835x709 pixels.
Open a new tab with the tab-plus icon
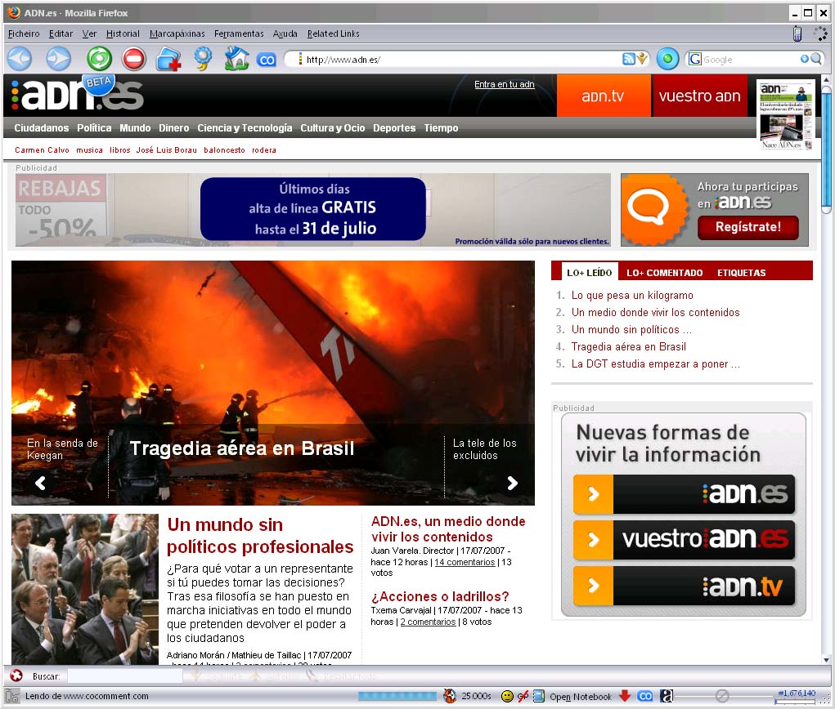point(168,59)
